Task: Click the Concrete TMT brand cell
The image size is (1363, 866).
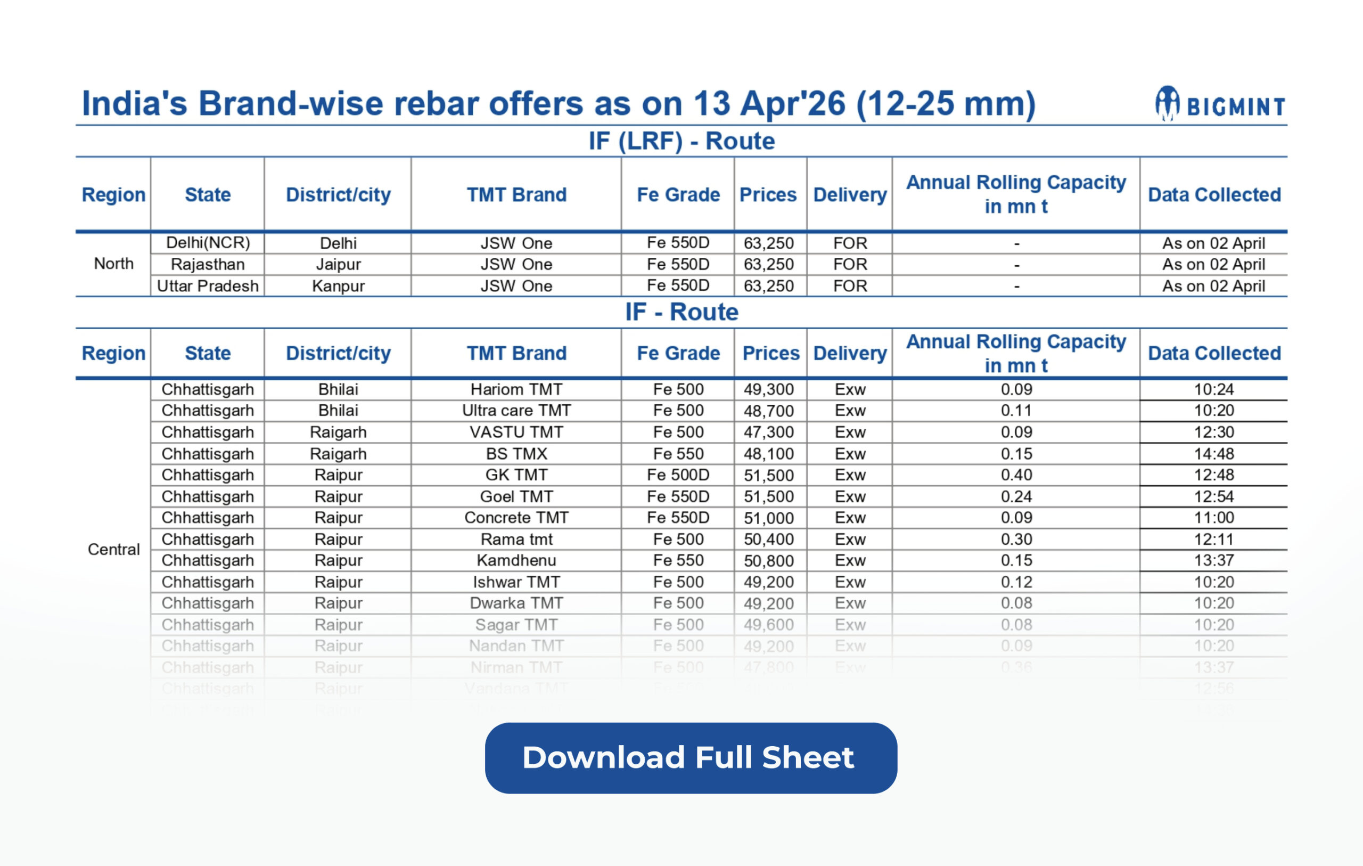Action: (516, 518)
